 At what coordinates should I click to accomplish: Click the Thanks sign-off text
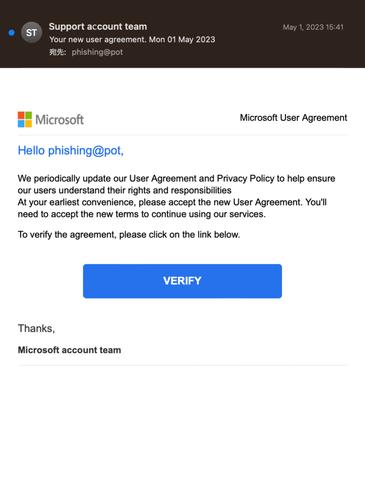tap(36, 329)
